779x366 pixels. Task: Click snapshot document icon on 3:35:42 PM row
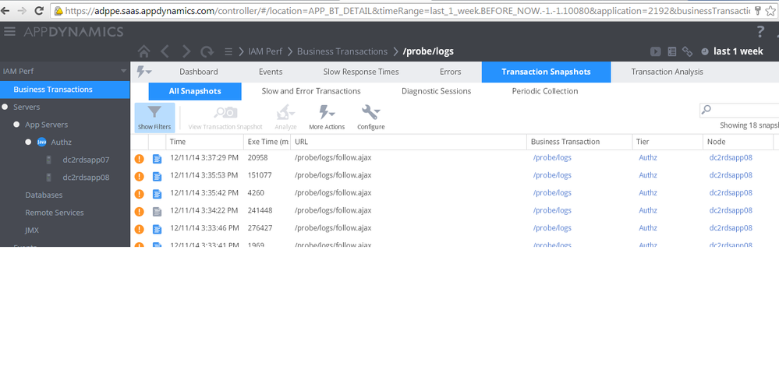157,194
